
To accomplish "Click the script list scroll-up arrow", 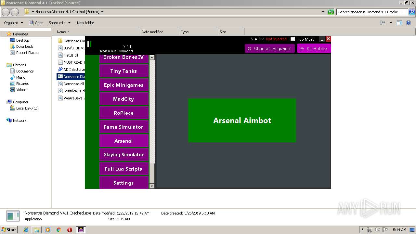I will coord(152,57).
